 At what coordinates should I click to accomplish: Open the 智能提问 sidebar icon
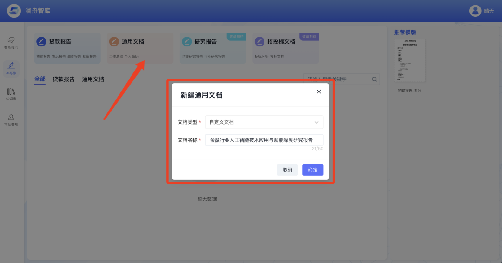coord(11,41)
